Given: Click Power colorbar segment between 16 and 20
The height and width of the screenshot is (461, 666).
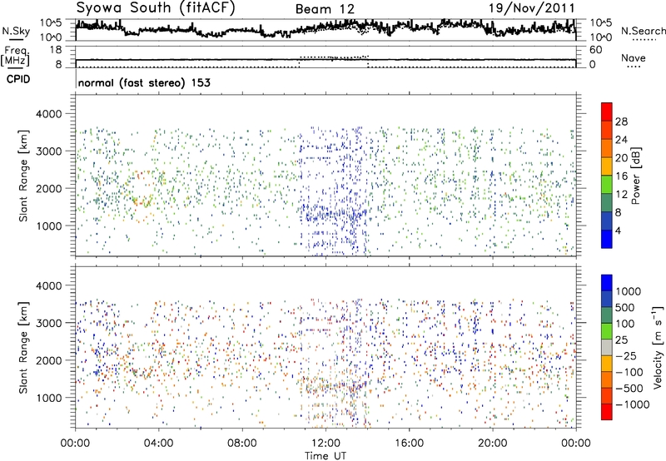Looking at the screenshot, I should point(607,166).
